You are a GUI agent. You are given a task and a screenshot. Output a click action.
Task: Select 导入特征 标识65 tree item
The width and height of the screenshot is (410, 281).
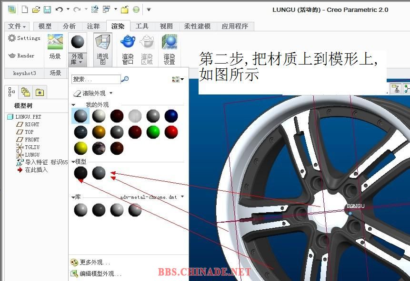pos(42,162)
